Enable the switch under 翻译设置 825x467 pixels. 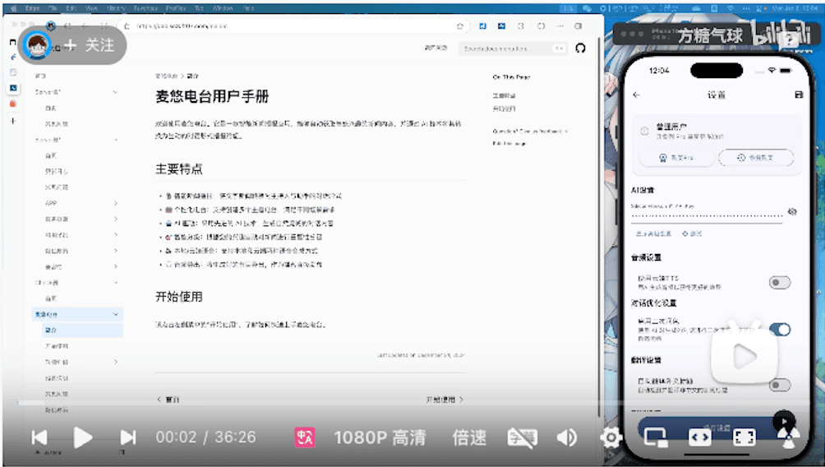(779, 385)
